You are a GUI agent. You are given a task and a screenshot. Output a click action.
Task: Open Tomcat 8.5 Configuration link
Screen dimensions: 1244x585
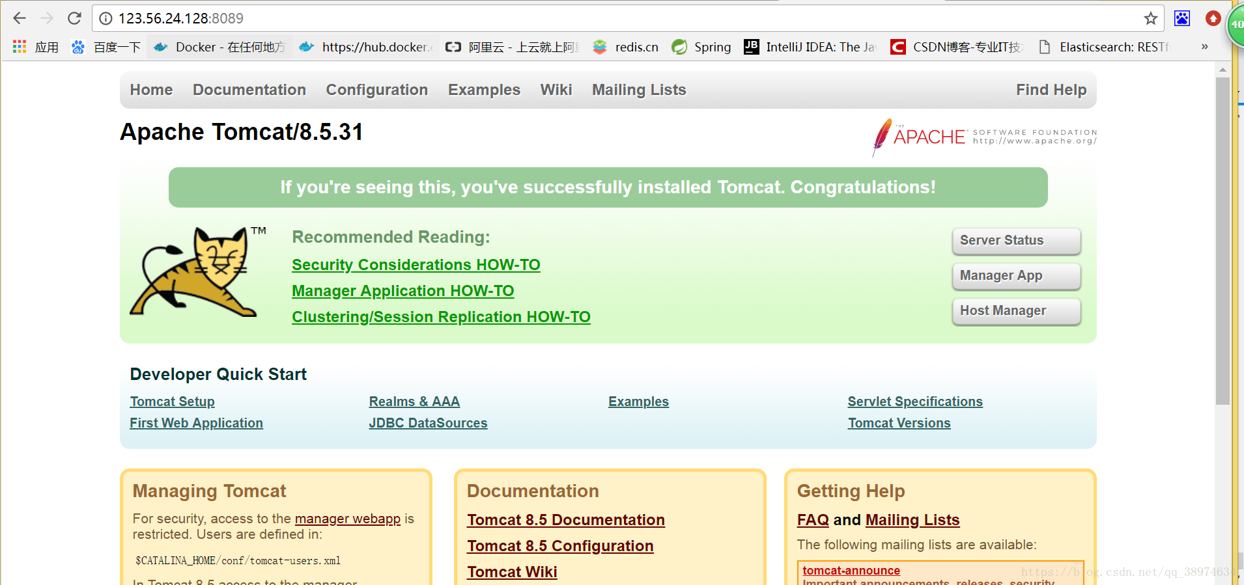point(560,546)
